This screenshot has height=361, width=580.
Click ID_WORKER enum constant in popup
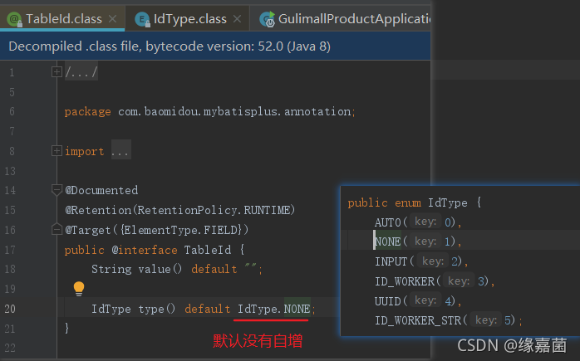[405, 281]
